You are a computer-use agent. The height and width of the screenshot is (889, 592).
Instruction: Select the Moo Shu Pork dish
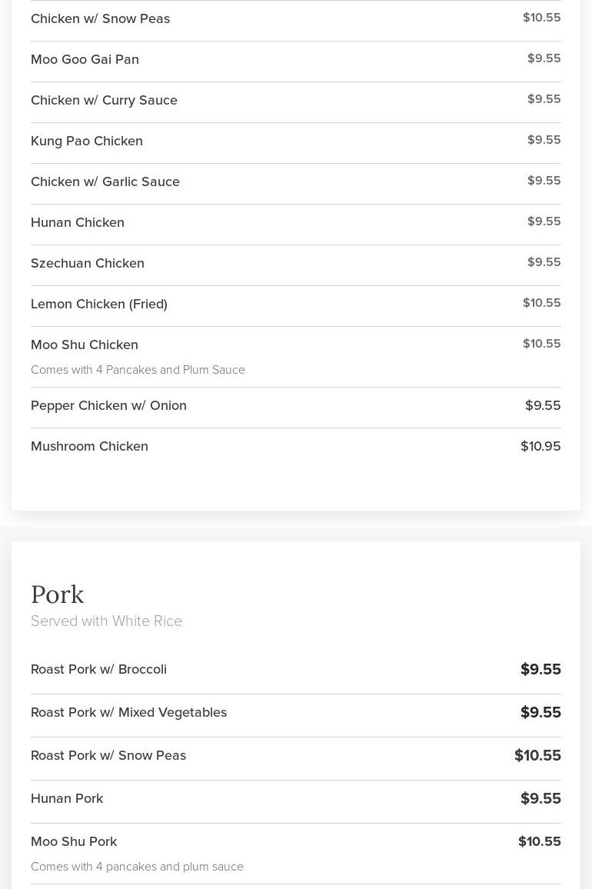point(74,841)
